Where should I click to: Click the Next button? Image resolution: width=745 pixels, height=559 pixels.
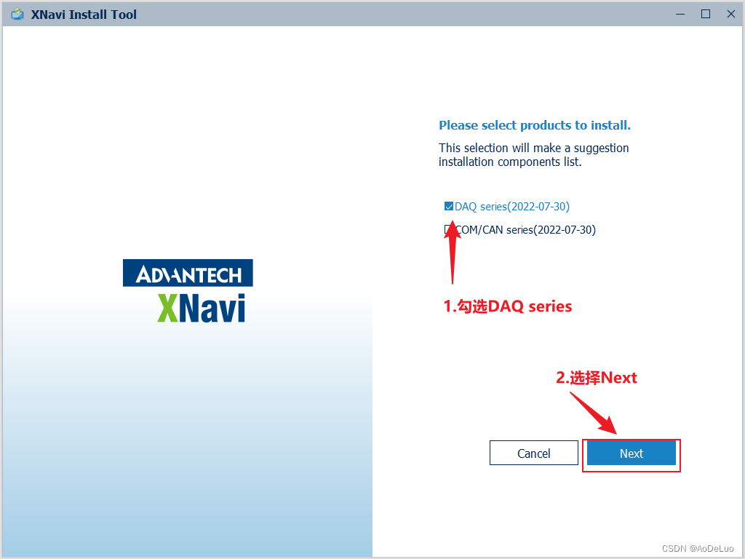tap(631, 453)
